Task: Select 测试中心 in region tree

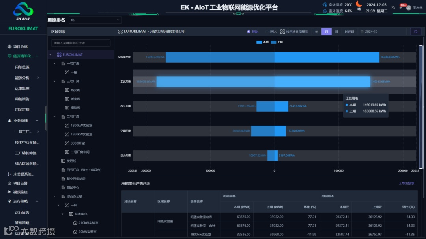Action: (x=73, y=187)
